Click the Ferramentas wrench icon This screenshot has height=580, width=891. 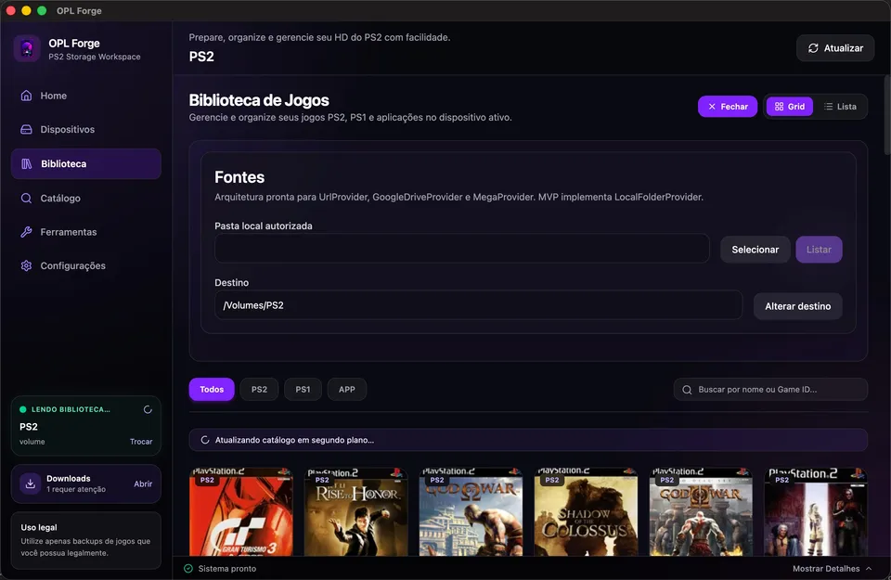(x=26, y=232)
